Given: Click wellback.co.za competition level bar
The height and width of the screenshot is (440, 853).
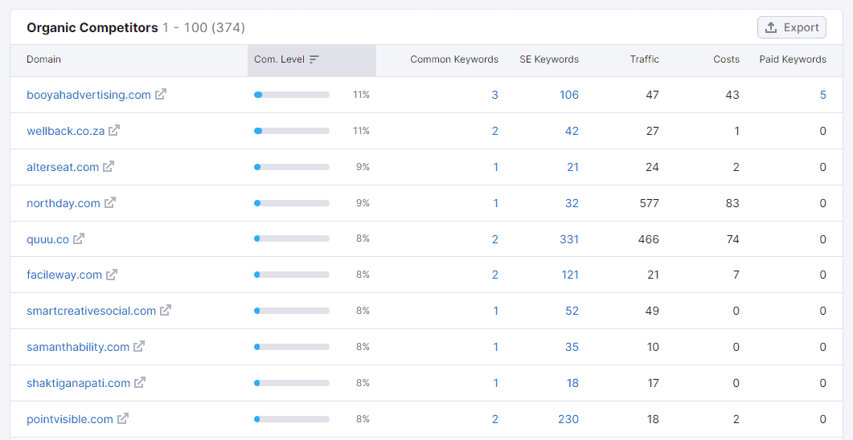Looking at the screenshot, I should (292, 131).
